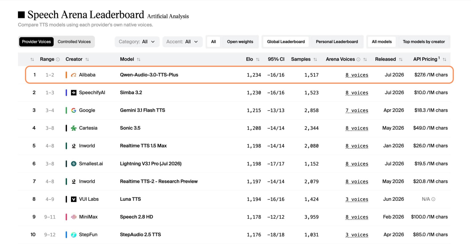Open the 3 voices link for StepAudio 2.5 TTS
The image size is (471, 244).
click(357, 235)
